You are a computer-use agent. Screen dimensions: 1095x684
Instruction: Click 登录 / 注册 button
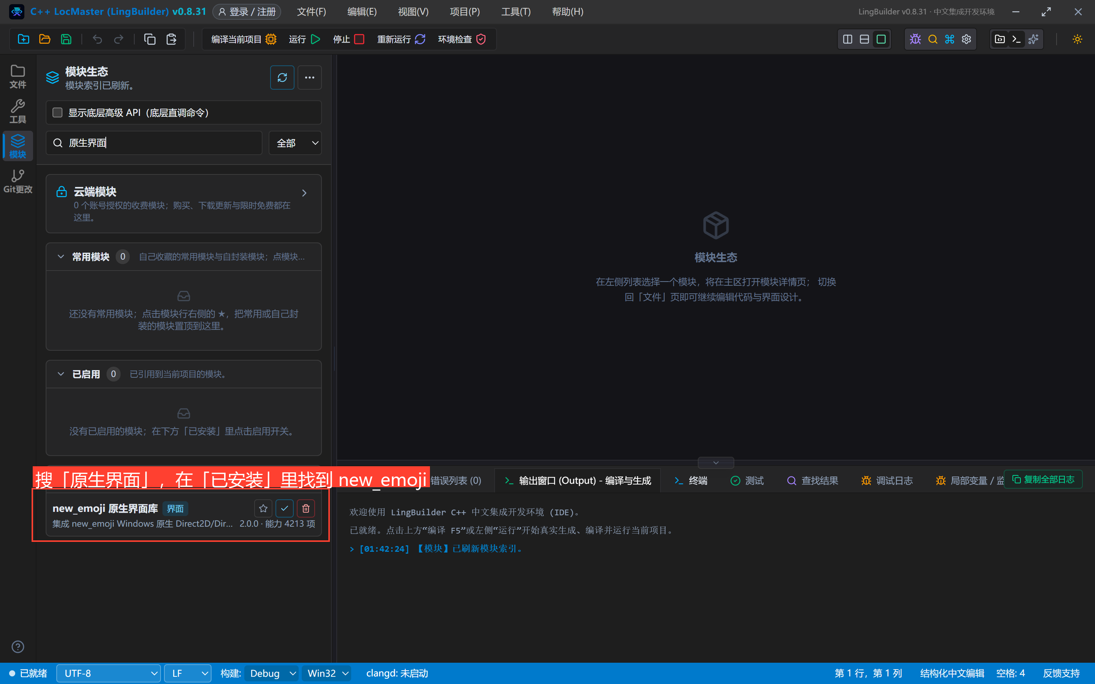pos(247,12)
